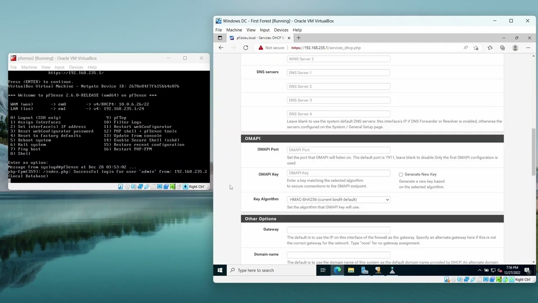Toggle the Read aloud icon in address bar
This screenshot has height=303, width=538.
tap(466, 48)
